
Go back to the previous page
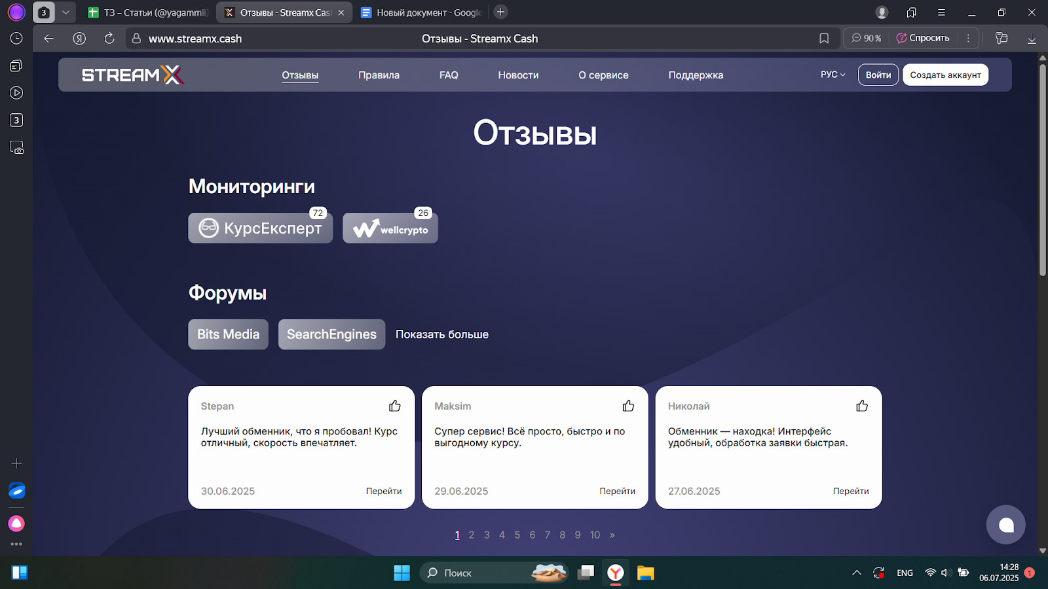coord(48,39)
